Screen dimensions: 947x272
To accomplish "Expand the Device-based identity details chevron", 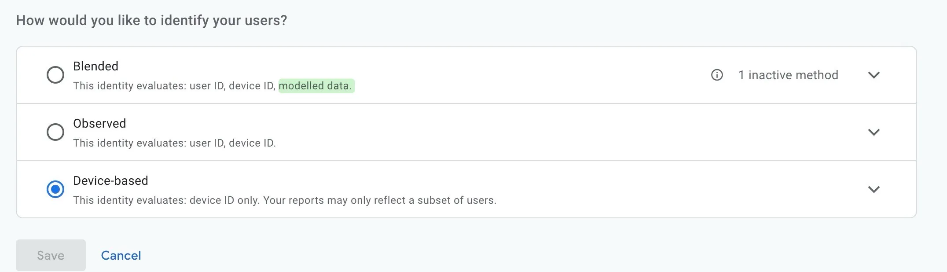I will (874, 190).
